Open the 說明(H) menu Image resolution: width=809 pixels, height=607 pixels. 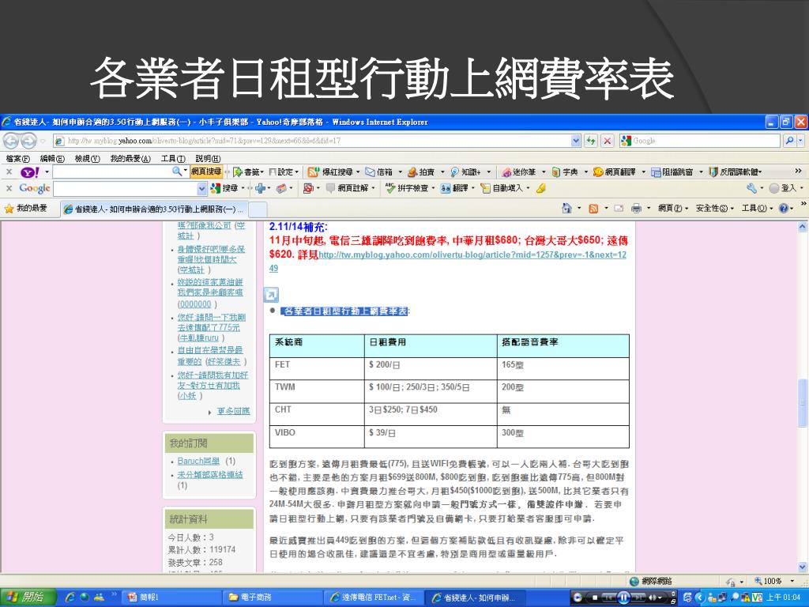pos(208,158)
